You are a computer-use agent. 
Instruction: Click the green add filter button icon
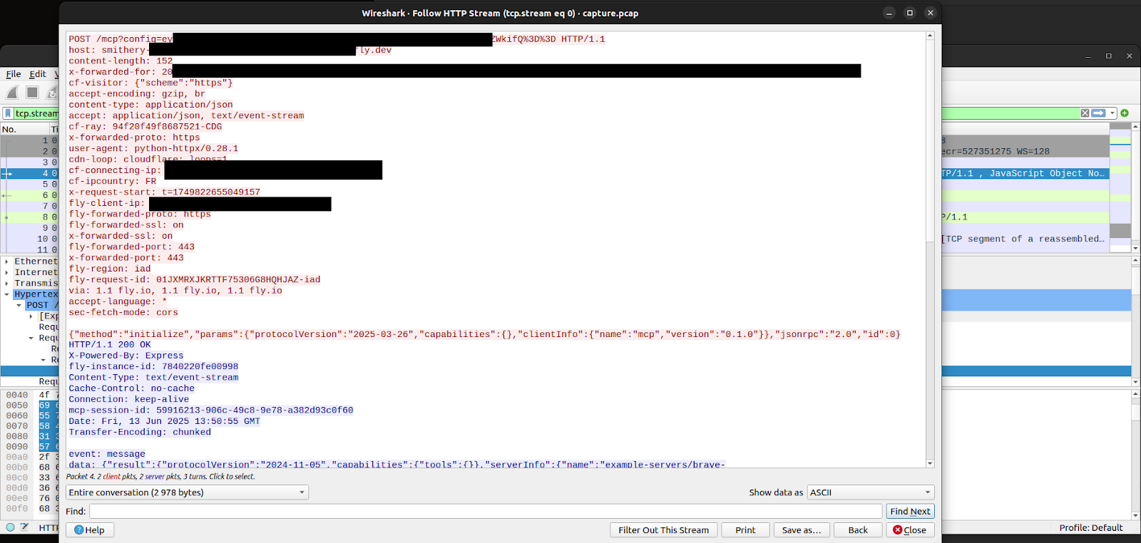pyautogui.click(x=1125, y=113)
